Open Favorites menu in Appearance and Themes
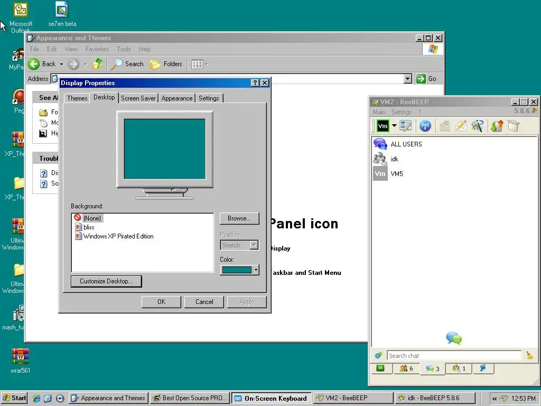The width and height of the screenshot is (541, 406). tap(97, 49)
